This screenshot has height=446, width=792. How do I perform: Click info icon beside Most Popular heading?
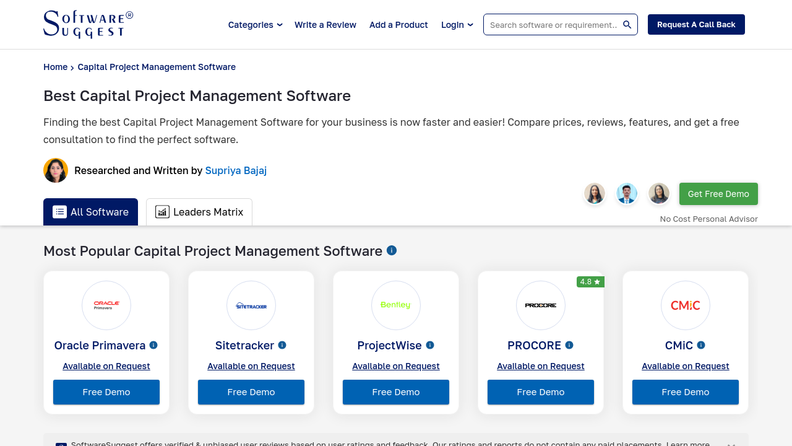392,250
